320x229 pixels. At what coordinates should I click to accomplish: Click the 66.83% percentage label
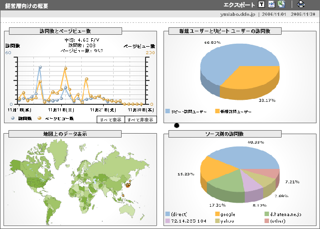pyautogui.click(x=212, y=42)
